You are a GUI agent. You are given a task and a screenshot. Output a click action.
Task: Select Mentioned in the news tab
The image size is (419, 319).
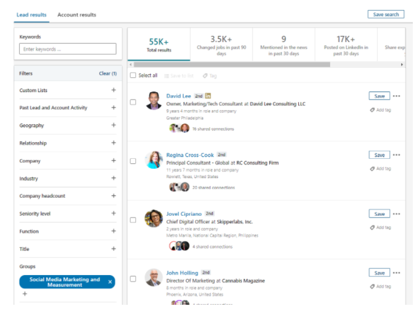(x=284, y=45)
